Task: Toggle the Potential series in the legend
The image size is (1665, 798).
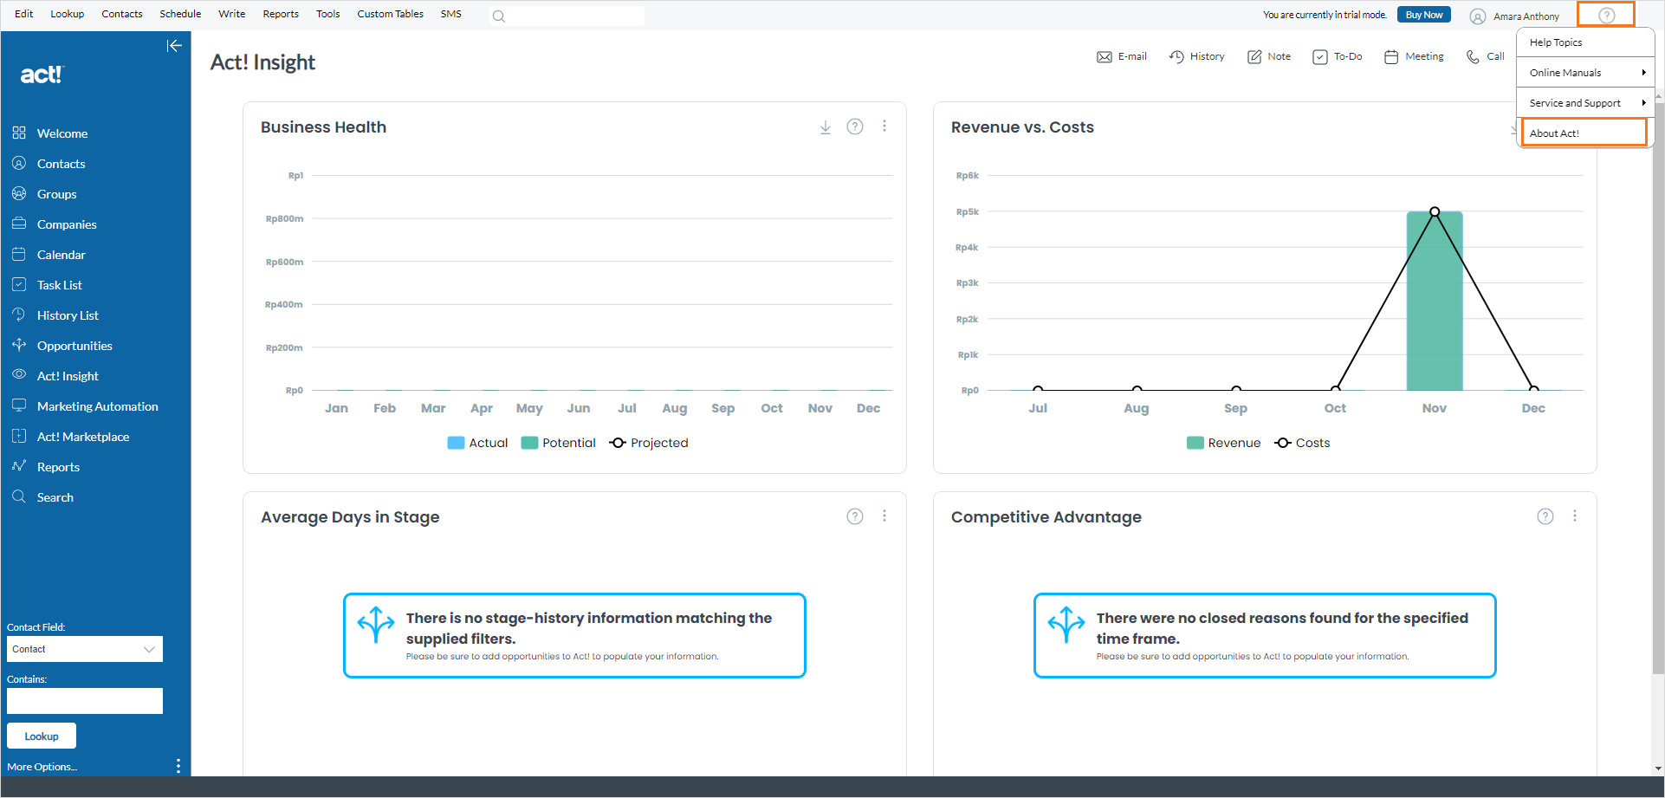Action: tap(558, 443)
